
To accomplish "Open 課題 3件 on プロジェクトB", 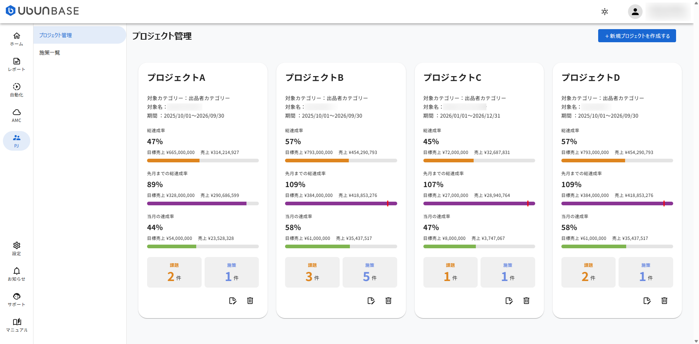I will [312, 272].
